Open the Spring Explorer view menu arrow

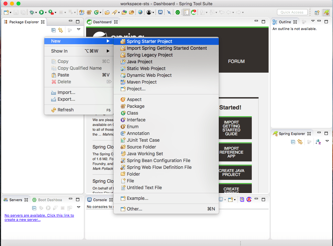click(327, 141)
